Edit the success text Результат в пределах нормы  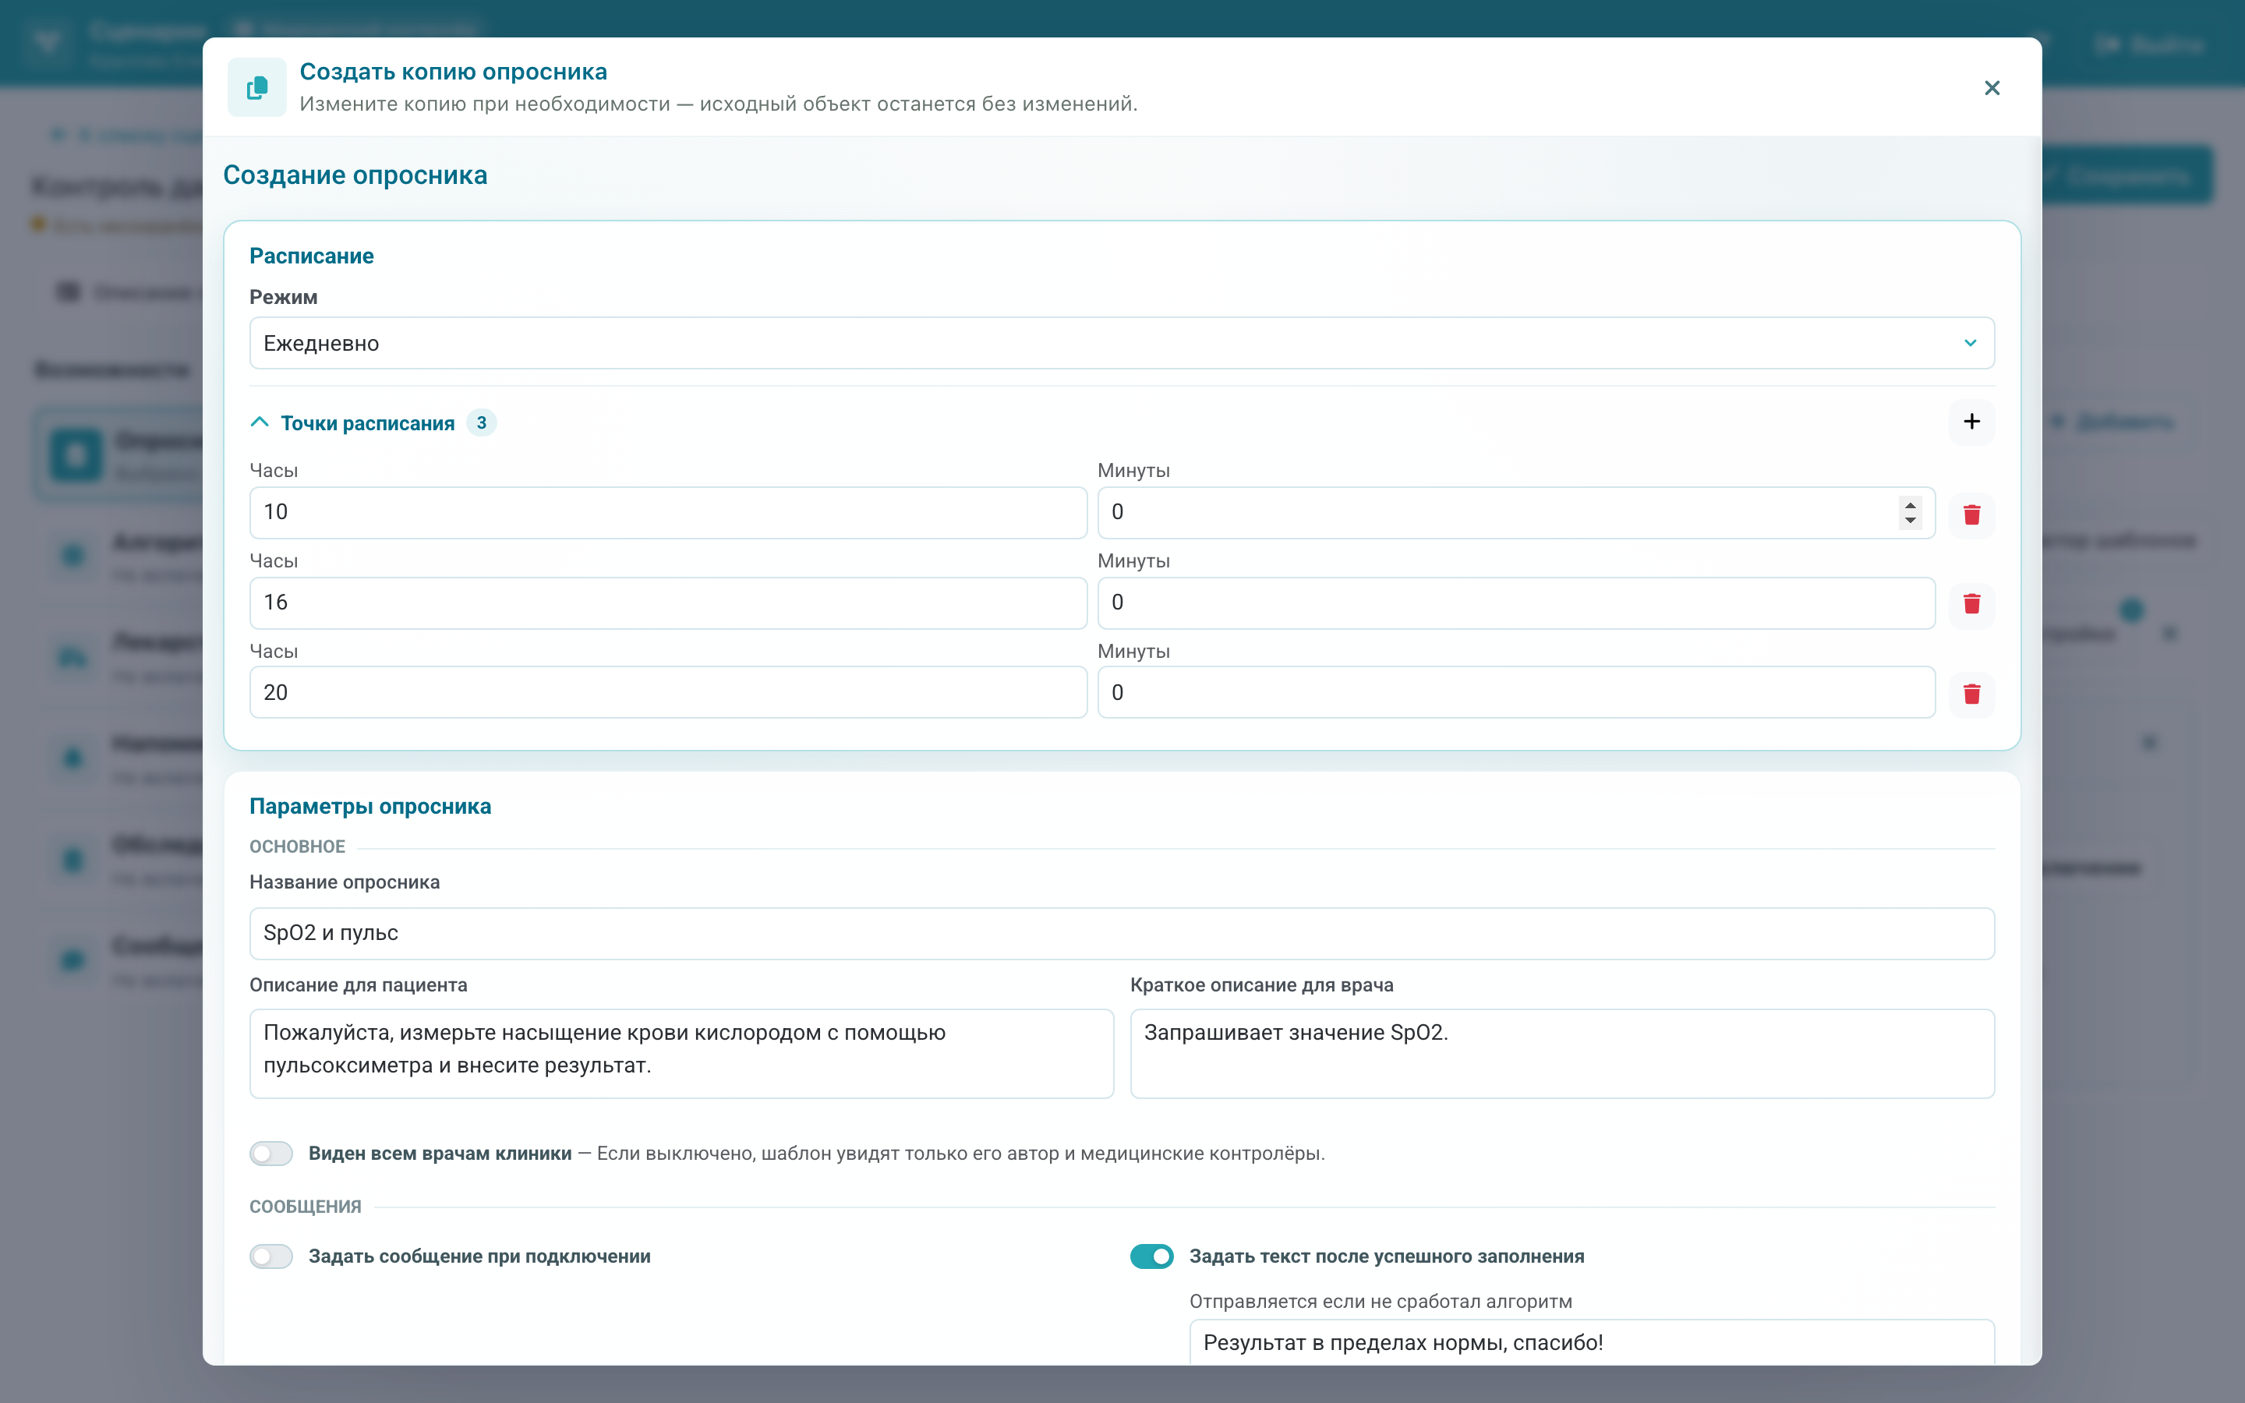tap(1592, 1343)
